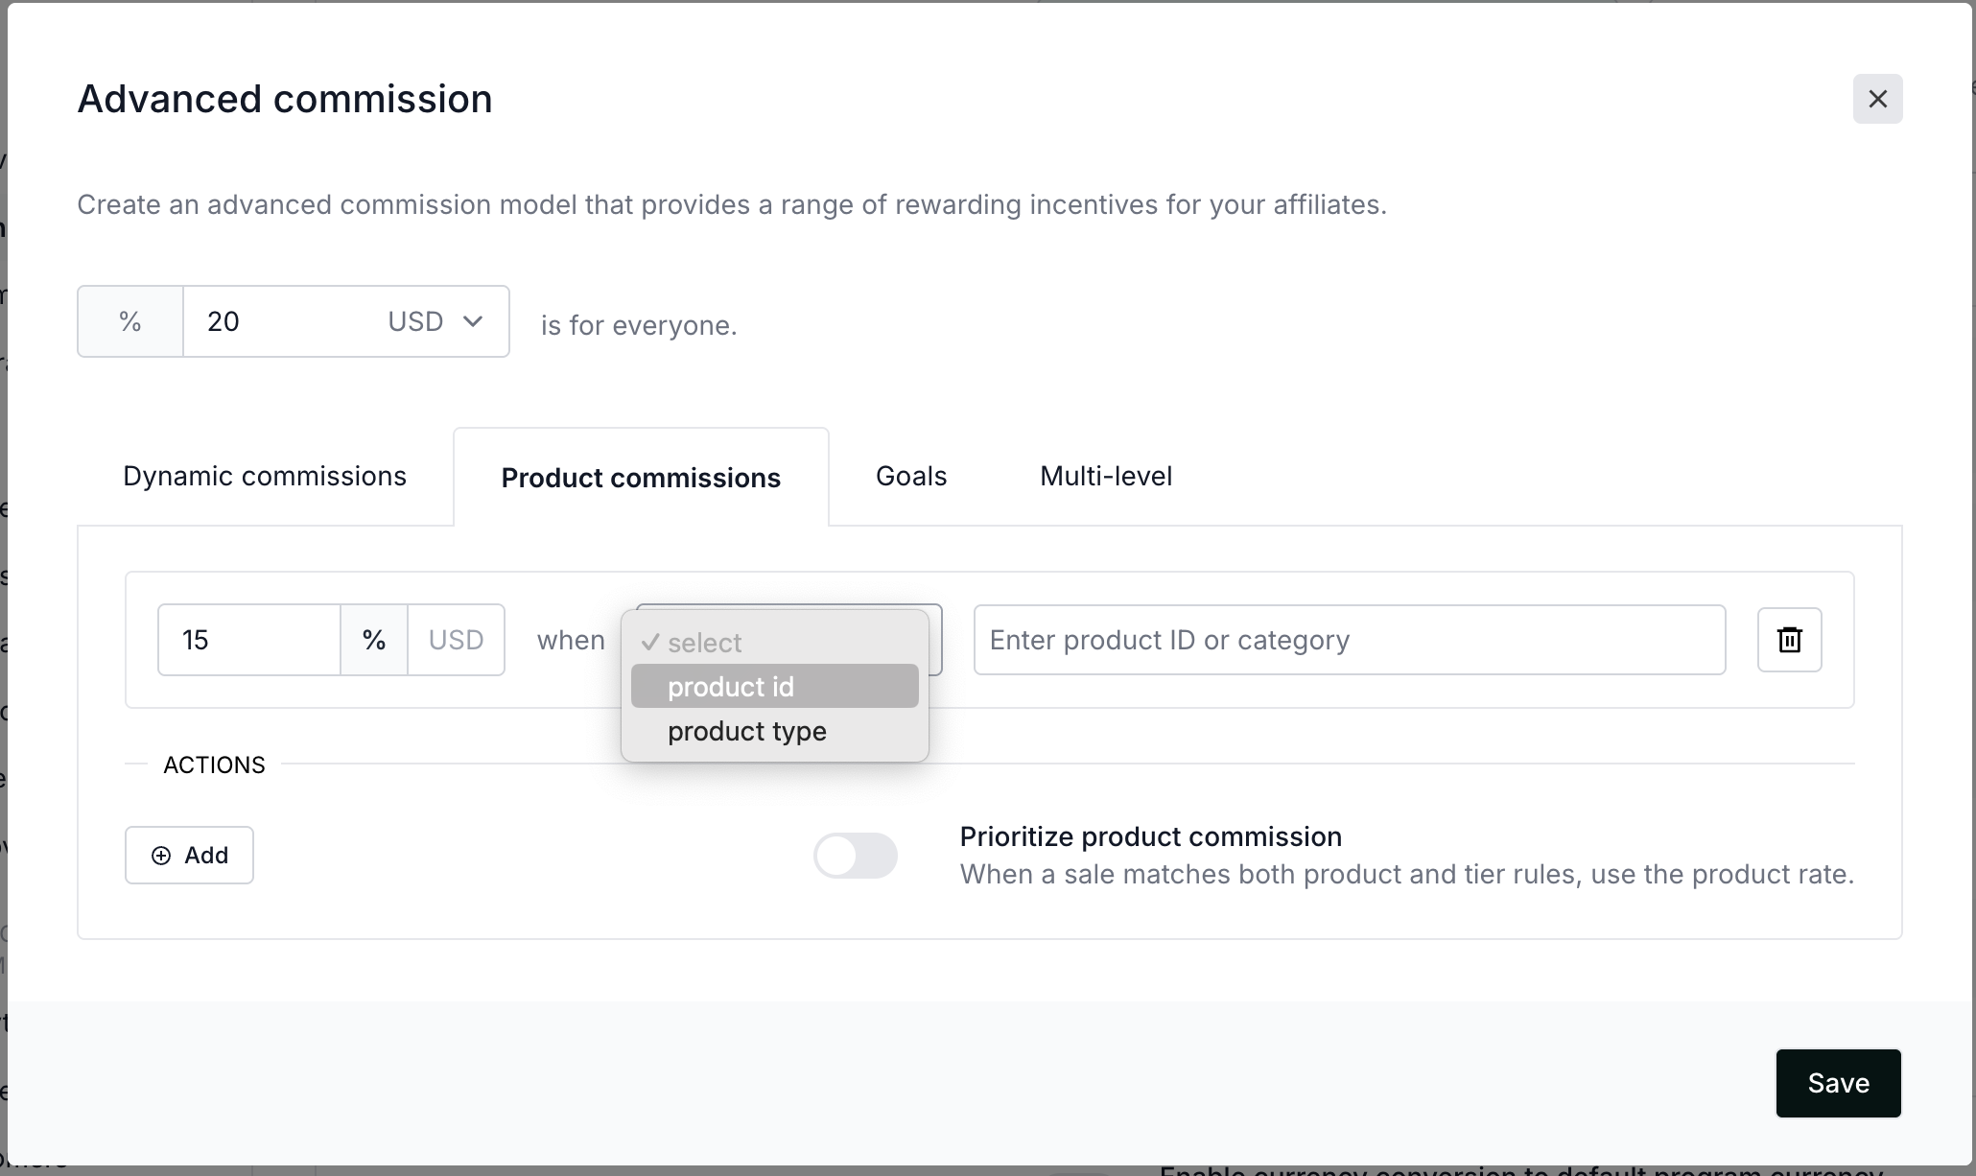Click the rule amount field showing 15
This screenshot has height=1176, width=1976.
point(249,640)
